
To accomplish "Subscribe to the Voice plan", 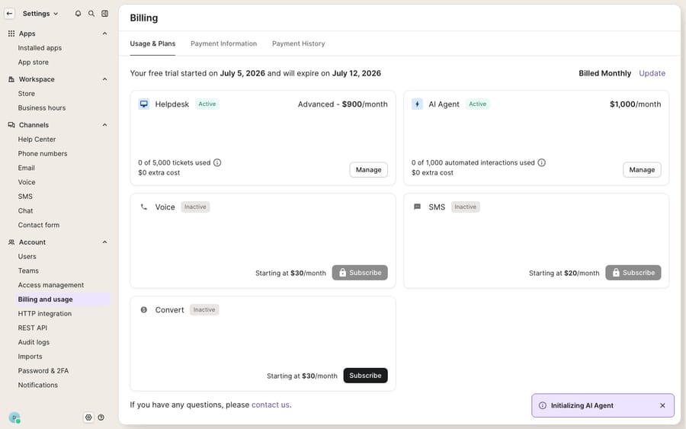I will tap(360, 273).
